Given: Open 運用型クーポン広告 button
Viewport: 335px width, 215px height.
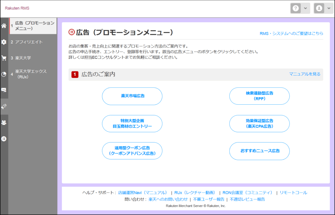Looking at the screenshot, I should [132, 151].
